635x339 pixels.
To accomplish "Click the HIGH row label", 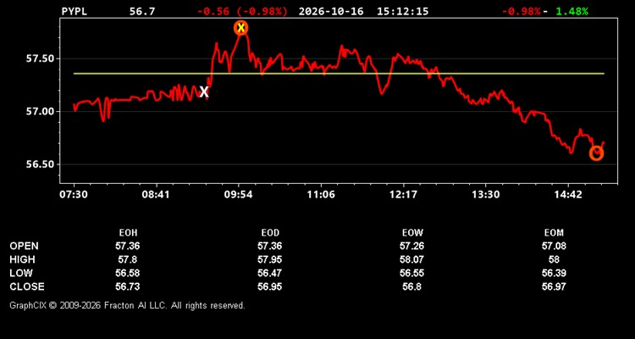I will pyautogui.click(x=22, y=259).
